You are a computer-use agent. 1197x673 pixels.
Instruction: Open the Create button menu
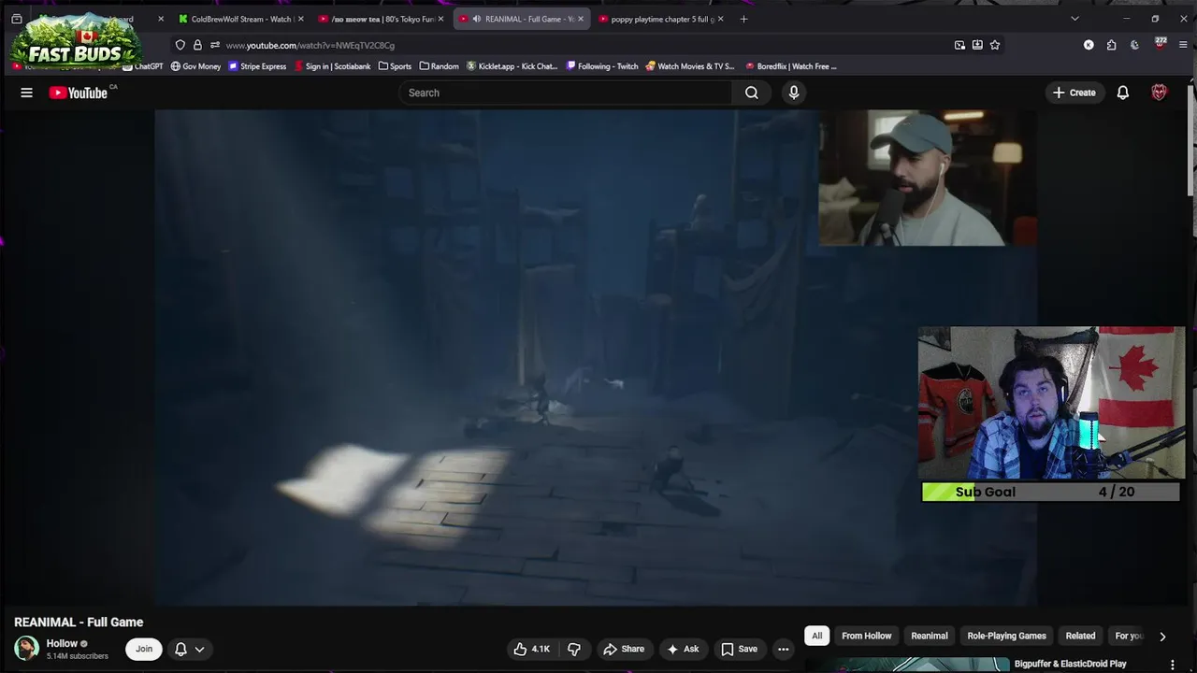tap(1074, 93)
